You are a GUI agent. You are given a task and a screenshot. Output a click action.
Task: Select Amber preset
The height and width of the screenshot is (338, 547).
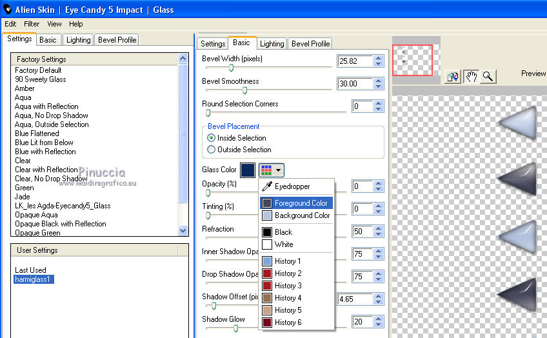pos(25,88)
